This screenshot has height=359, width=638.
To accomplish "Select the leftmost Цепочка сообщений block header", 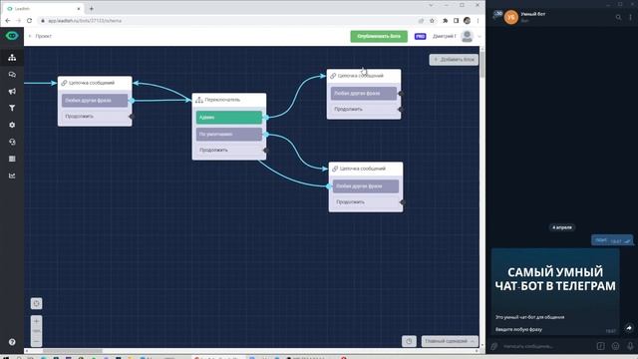I will 95,83.
